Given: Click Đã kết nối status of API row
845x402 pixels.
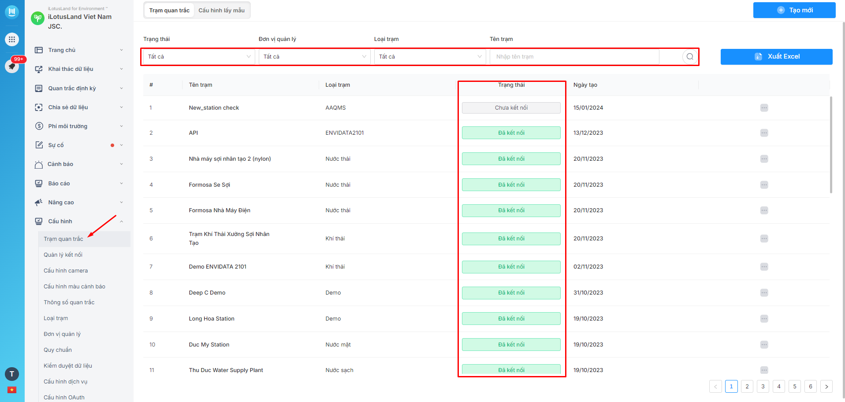Looking at the screenshot, I should (511, 133).
